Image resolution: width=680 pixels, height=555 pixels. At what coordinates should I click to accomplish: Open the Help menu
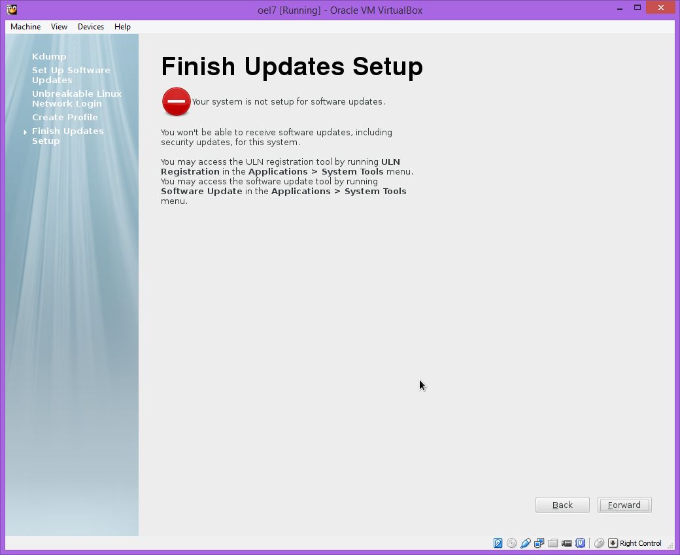[x=122, y=27]
